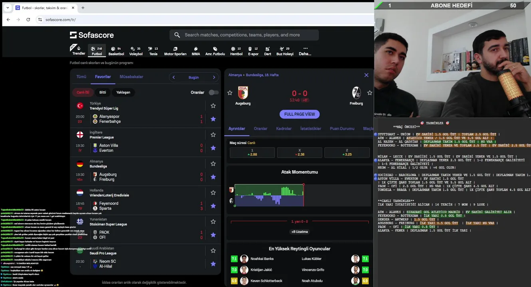Select the home win odds 2.88
Screen dimensions: 531x287
[x=252, y=152]
